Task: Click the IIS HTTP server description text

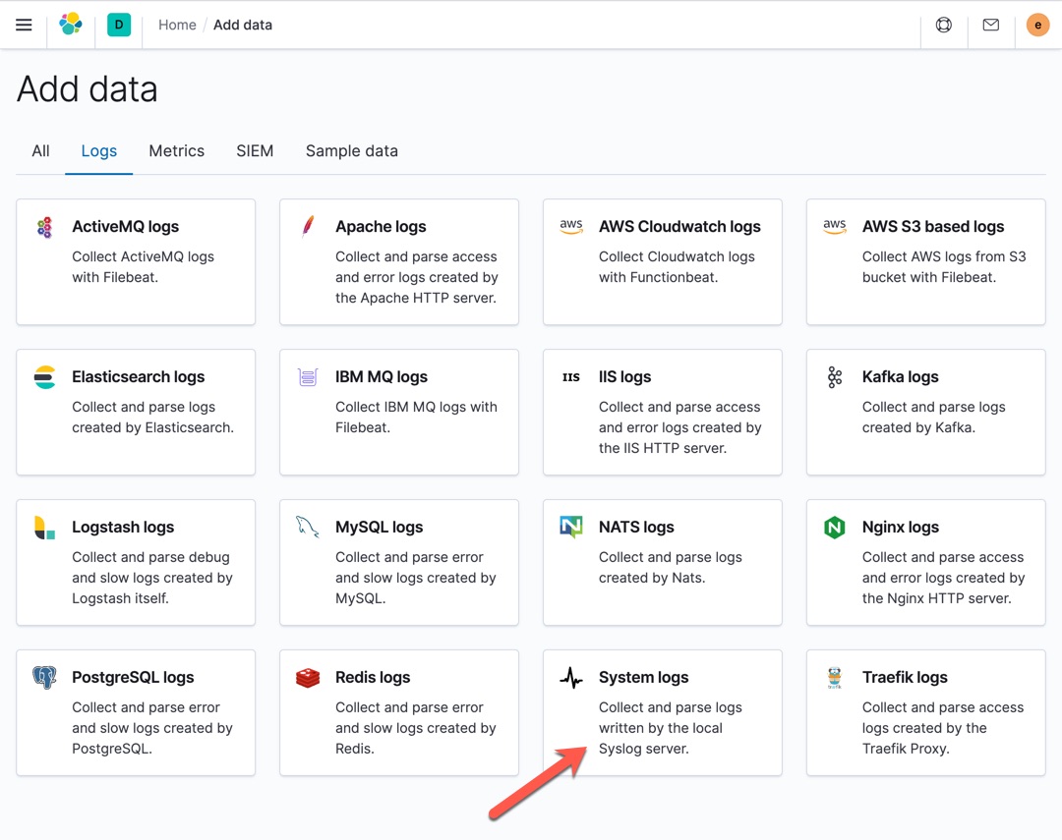Action: click(x=680, y=427)
